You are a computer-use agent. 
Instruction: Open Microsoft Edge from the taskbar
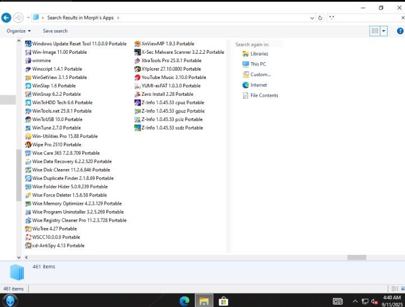coord(184,301)
